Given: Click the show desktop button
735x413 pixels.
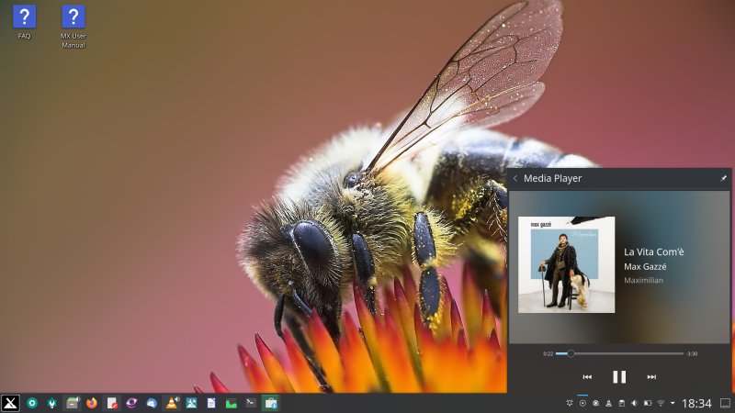Looking at the screenshot, I should pyautogui.click(x=725, y=403).
